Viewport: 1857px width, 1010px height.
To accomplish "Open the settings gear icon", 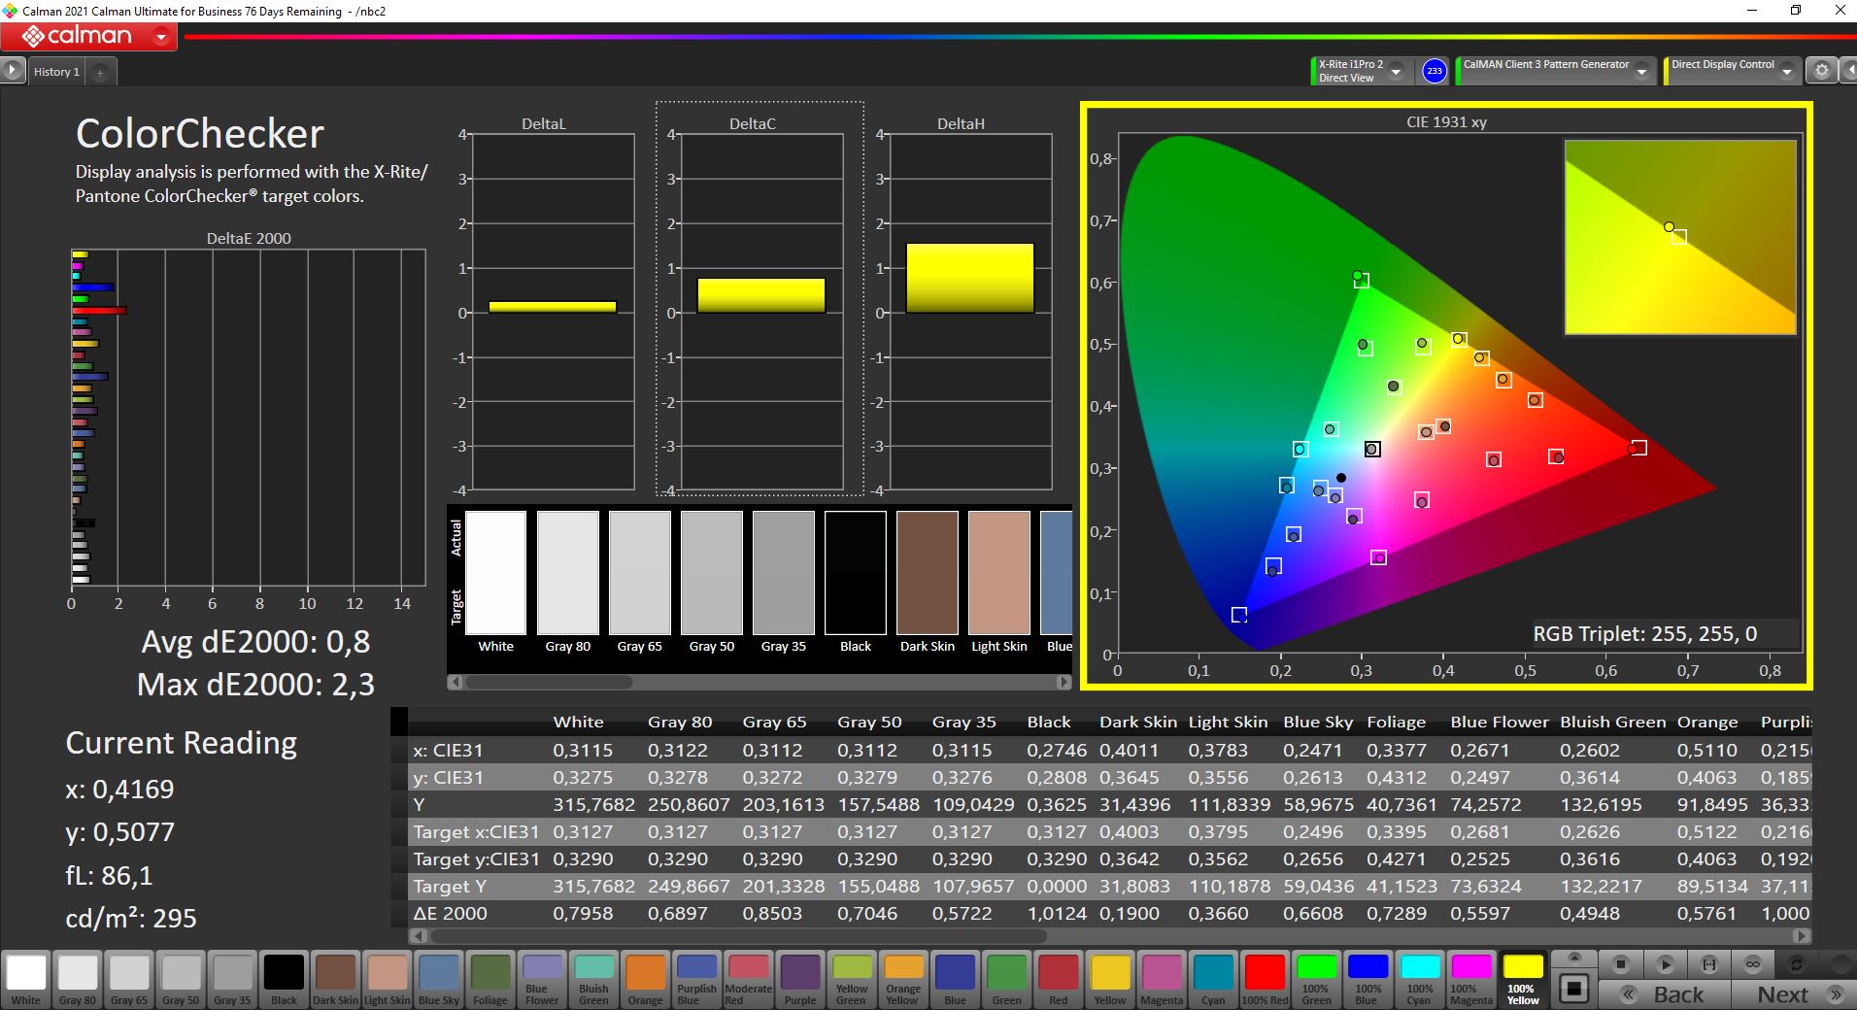I will [1821, 71].
